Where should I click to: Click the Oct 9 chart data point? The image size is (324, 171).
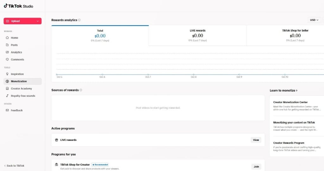239,75
